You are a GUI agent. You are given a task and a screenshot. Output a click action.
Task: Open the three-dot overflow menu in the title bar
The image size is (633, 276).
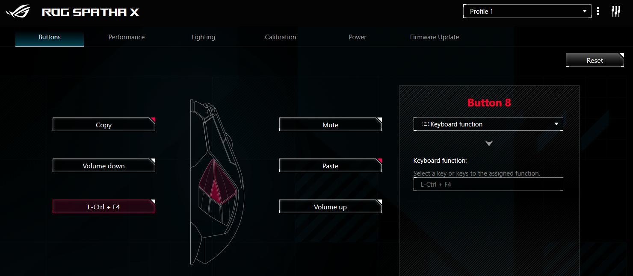pos(598,11)
